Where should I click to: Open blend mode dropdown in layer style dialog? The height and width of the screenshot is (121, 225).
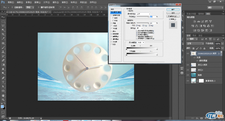click(143, 14)
